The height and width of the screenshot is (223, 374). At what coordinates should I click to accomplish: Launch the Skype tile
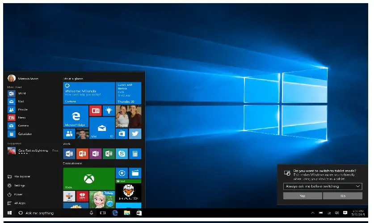(122, 154)
